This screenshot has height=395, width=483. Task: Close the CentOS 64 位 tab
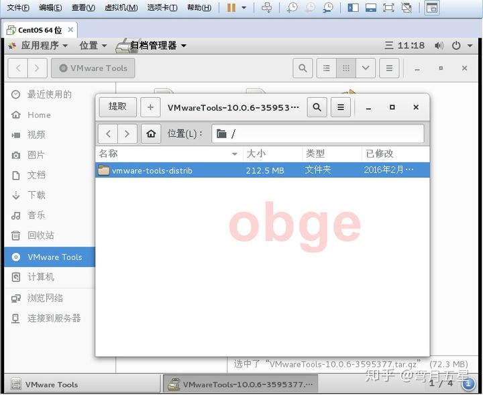[x=70, y=30]
